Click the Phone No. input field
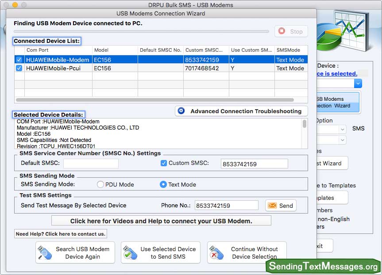The width and height of the screenshot is (382, 275). (x=226, y=206)
